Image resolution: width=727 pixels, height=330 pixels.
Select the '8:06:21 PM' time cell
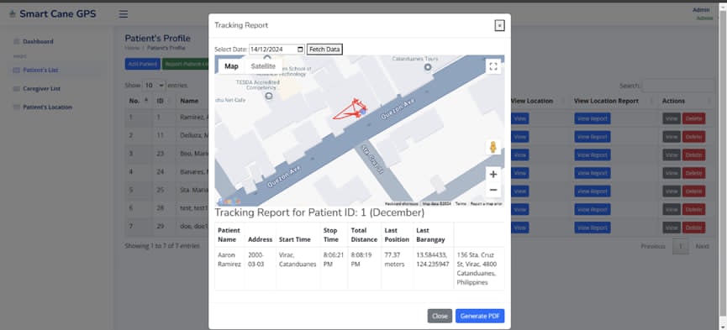point(334,269)
